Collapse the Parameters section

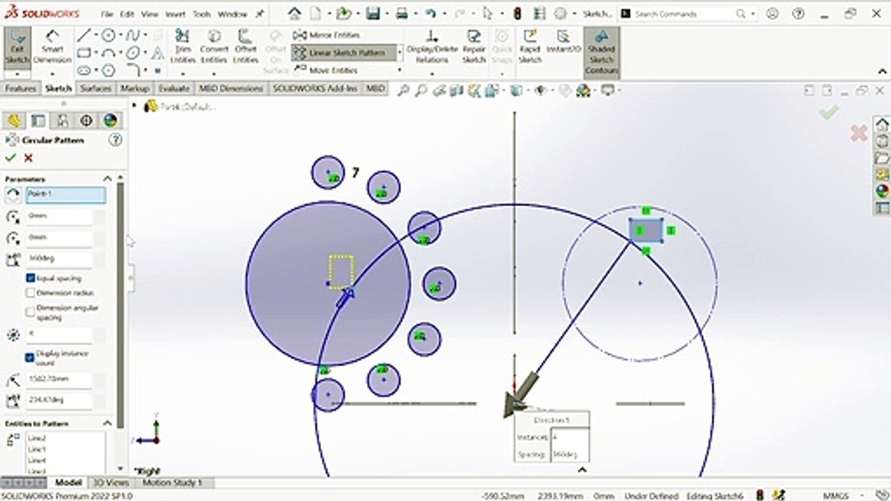point(107,179)
